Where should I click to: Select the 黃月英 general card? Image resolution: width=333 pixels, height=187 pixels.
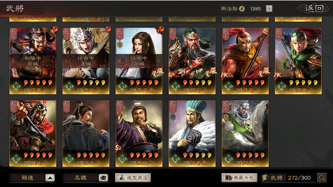click(x=139, y=61)
